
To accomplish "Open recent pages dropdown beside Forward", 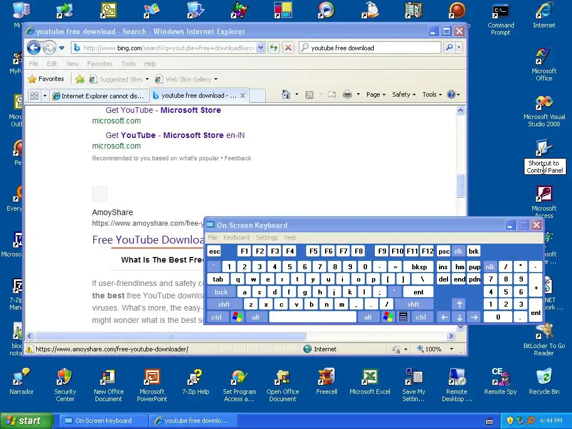I will point(61,48).
